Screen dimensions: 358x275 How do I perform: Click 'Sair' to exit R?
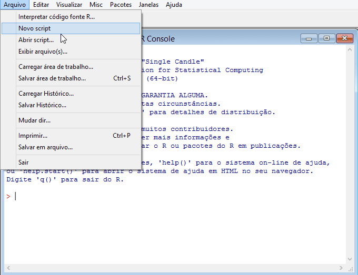click(24, 162)
